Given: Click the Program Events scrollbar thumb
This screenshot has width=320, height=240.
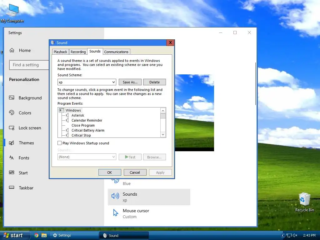Looking at the screenshot, I should tap(163, 116).
